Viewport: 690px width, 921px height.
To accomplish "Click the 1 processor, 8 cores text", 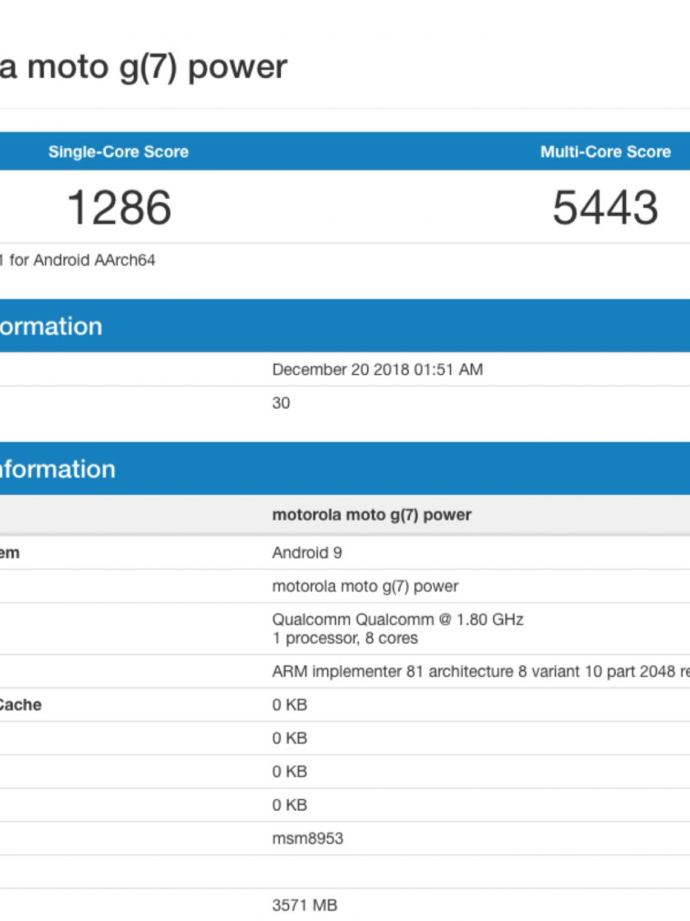I will point(345,638).
